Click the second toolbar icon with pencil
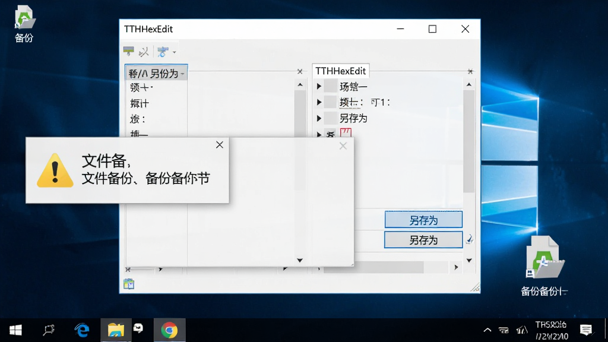The image size is (608, 342). point(144,52)
